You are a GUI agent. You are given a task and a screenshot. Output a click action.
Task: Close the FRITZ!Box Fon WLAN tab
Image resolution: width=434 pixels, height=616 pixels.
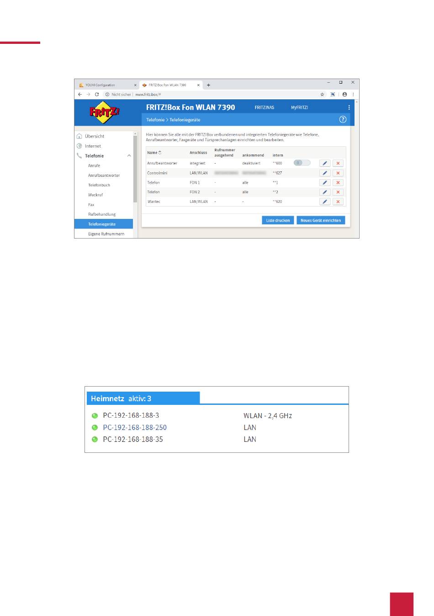pyautogui.click(x=198, y=85)
